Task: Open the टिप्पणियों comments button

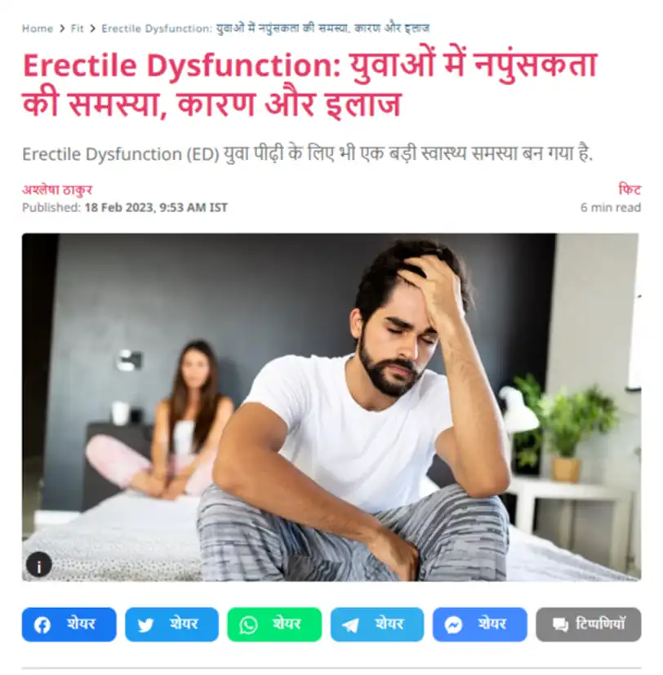Action: tap(589, 624)
